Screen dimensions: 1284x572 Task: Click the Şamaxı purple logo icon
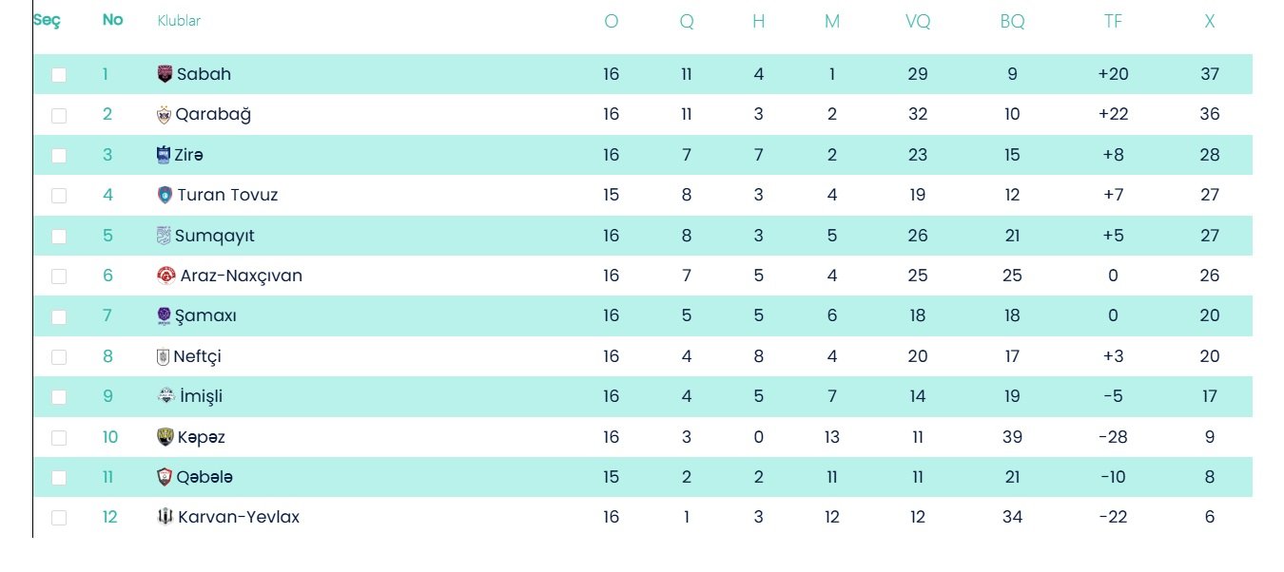(165, 316)
